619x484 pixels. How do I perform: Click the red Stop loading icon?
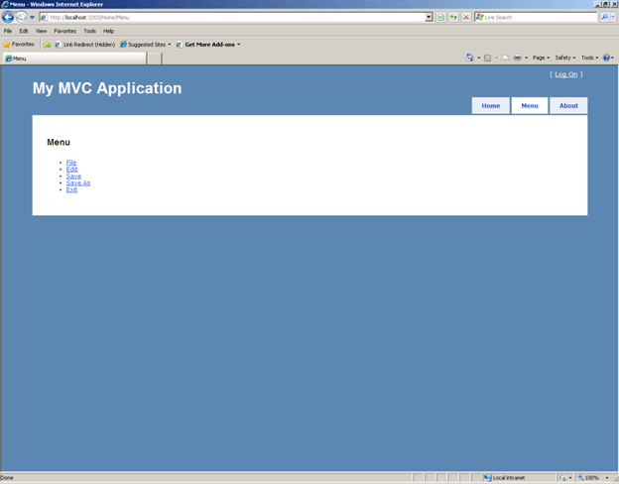point(466,18)
